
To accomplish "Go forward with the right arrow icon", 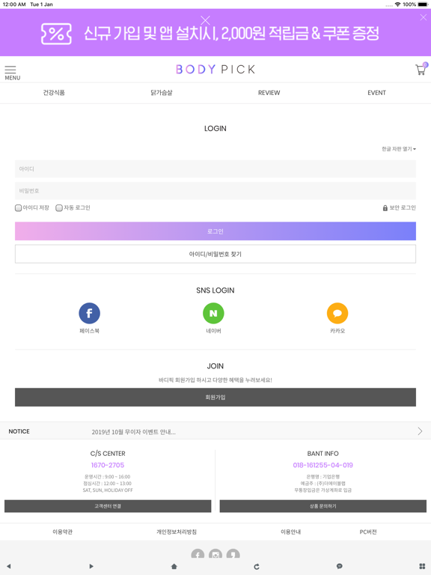I will [x=91, y=566].
